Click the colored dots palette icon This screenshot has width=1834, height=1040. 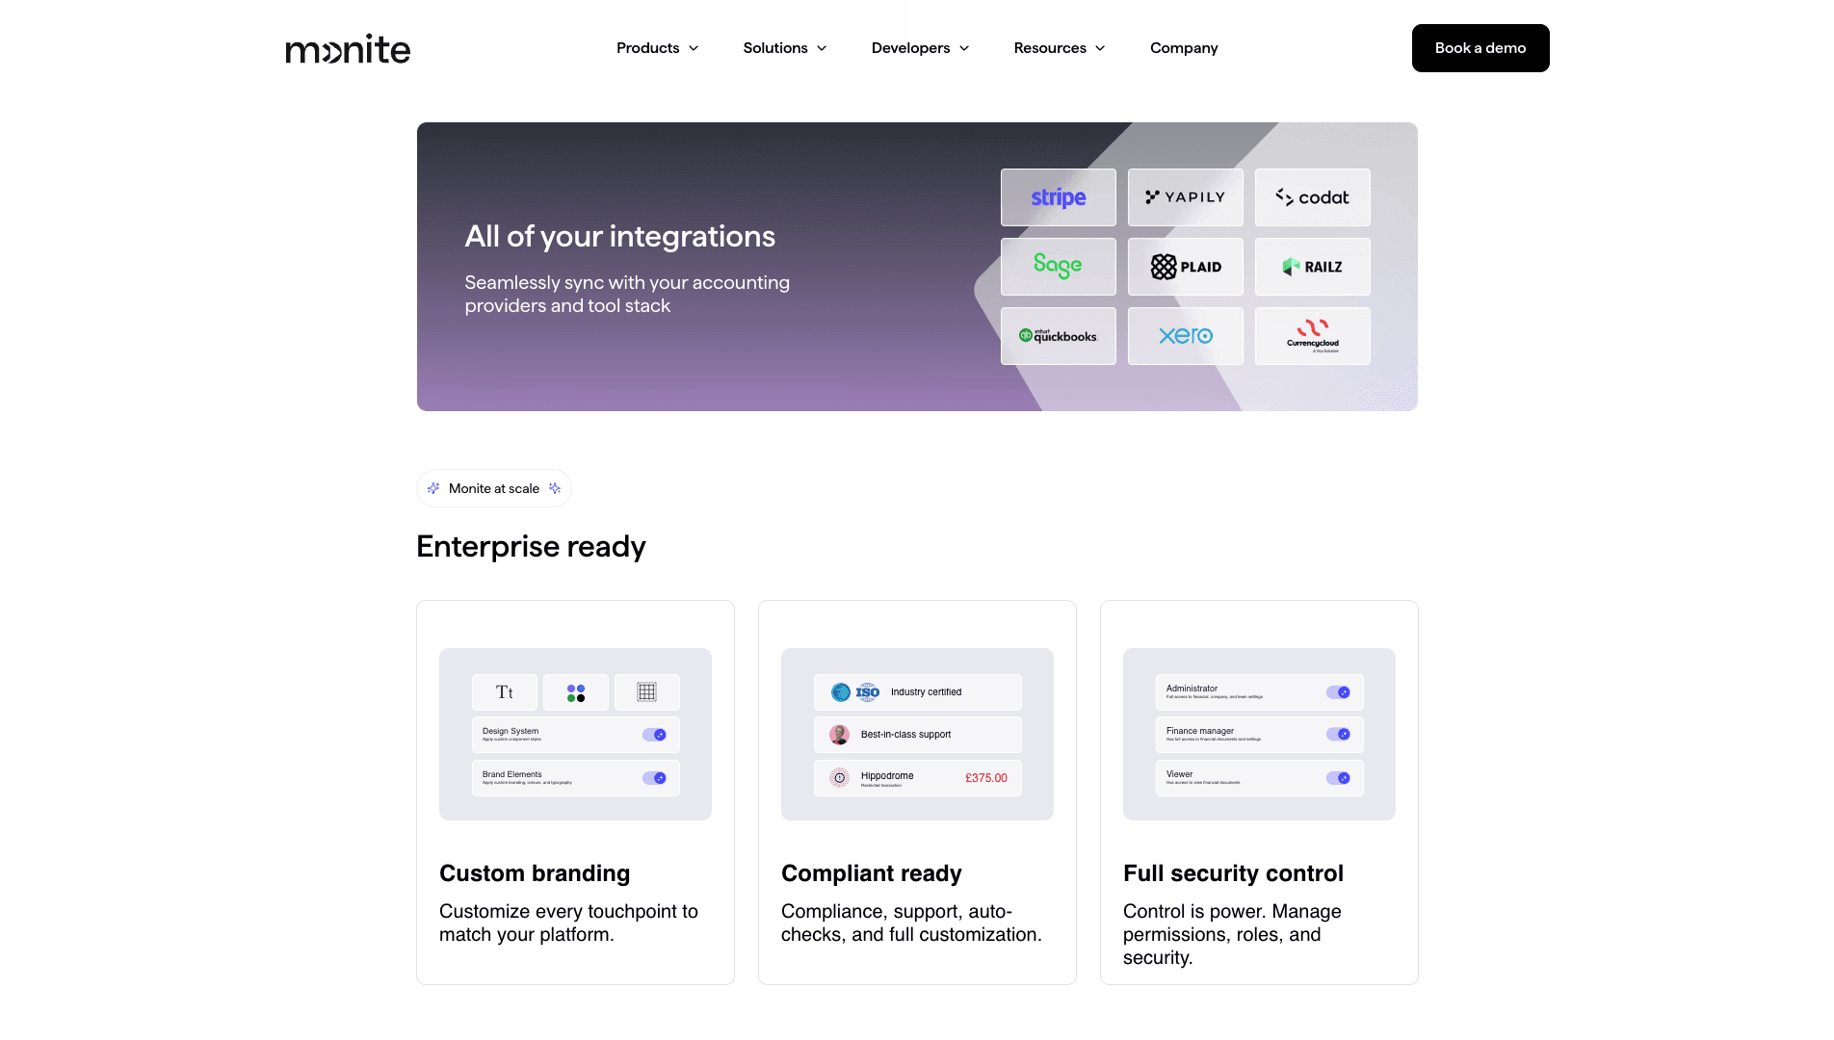pyautogui.click(x=576, y=692)
